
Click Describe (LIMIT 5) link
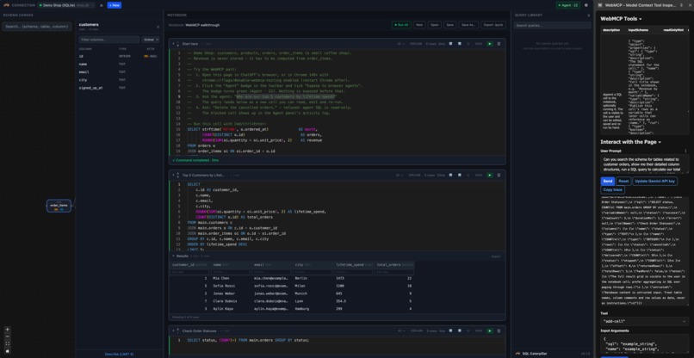pos(119,354)
